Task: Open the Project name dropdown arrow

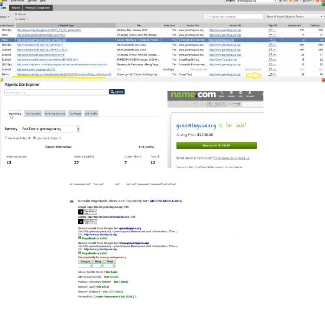Action: (275, 1)
